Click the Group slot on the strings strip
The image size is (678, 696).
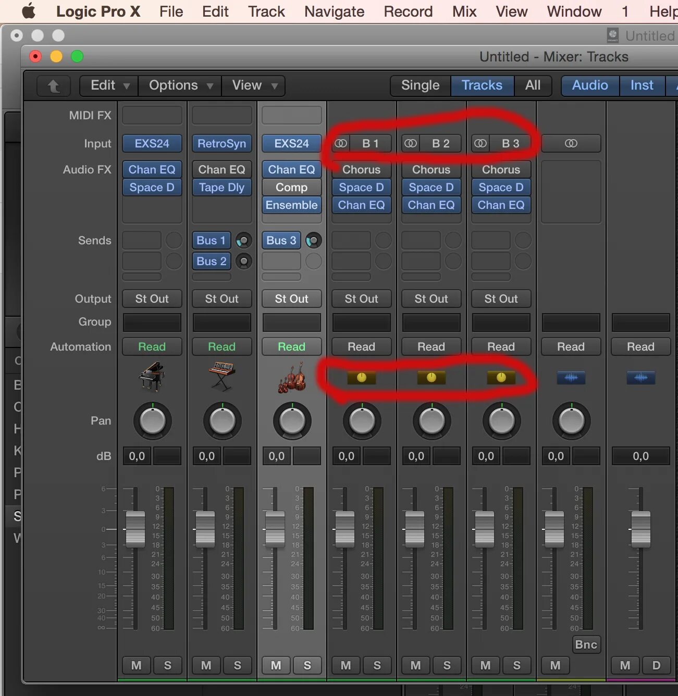[x=292, y=322]
